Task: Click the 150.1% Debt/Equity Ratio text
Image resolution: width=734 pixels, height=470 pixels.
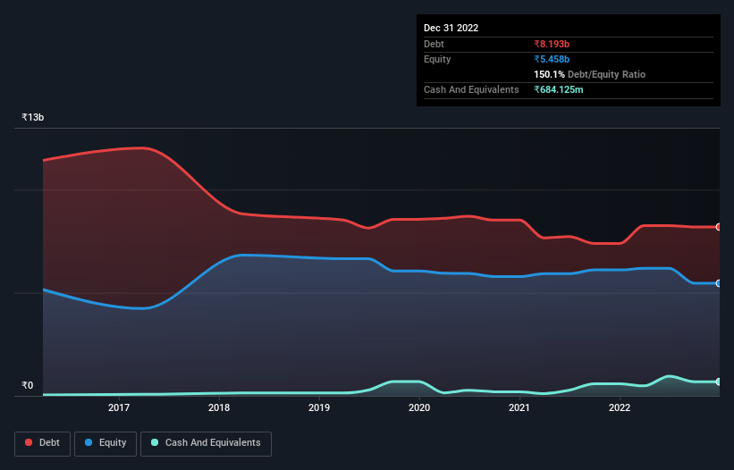Action: [589, 74]
